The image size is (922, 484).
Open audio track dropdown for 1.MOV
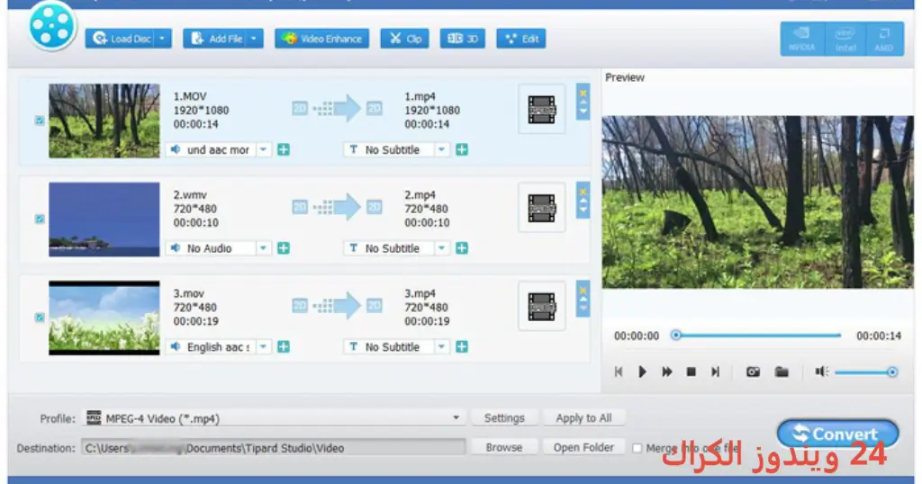pyautogui.click(x=264, y=149)
